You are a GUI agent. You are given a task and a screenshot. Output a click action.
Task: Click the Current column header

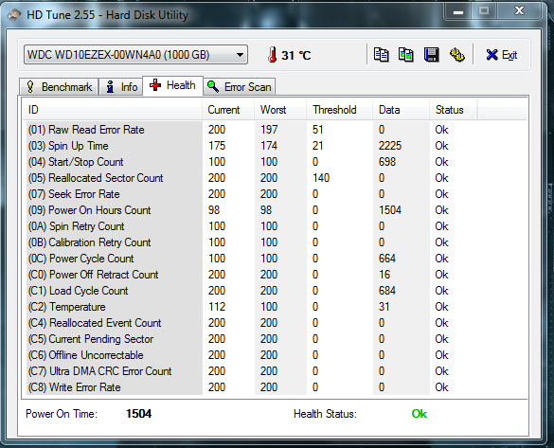(228, 110)
